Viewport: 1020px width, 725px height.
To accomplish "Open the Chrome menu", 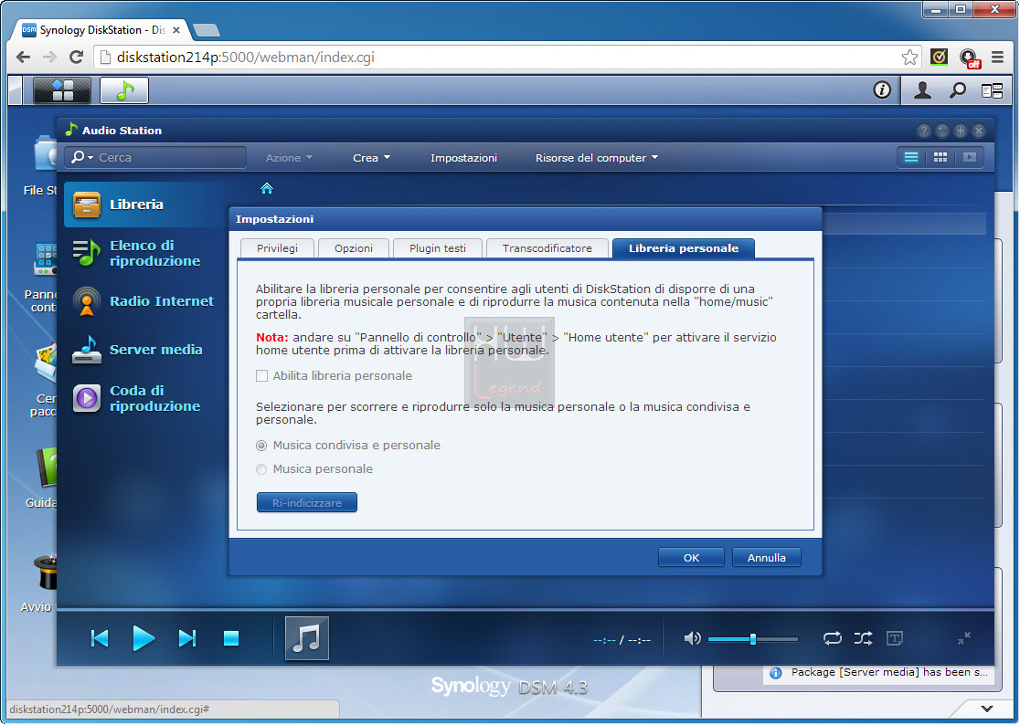I will pyautogui.click(x=997, y=58).
